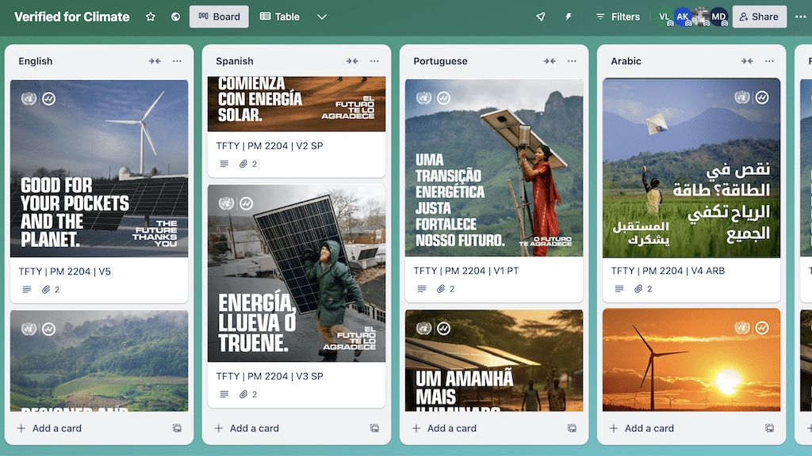Viewport: 812px width, 456px height.
Task: Open card TFTY | PM 2204 | V5
Action: [x=65, y=272]
